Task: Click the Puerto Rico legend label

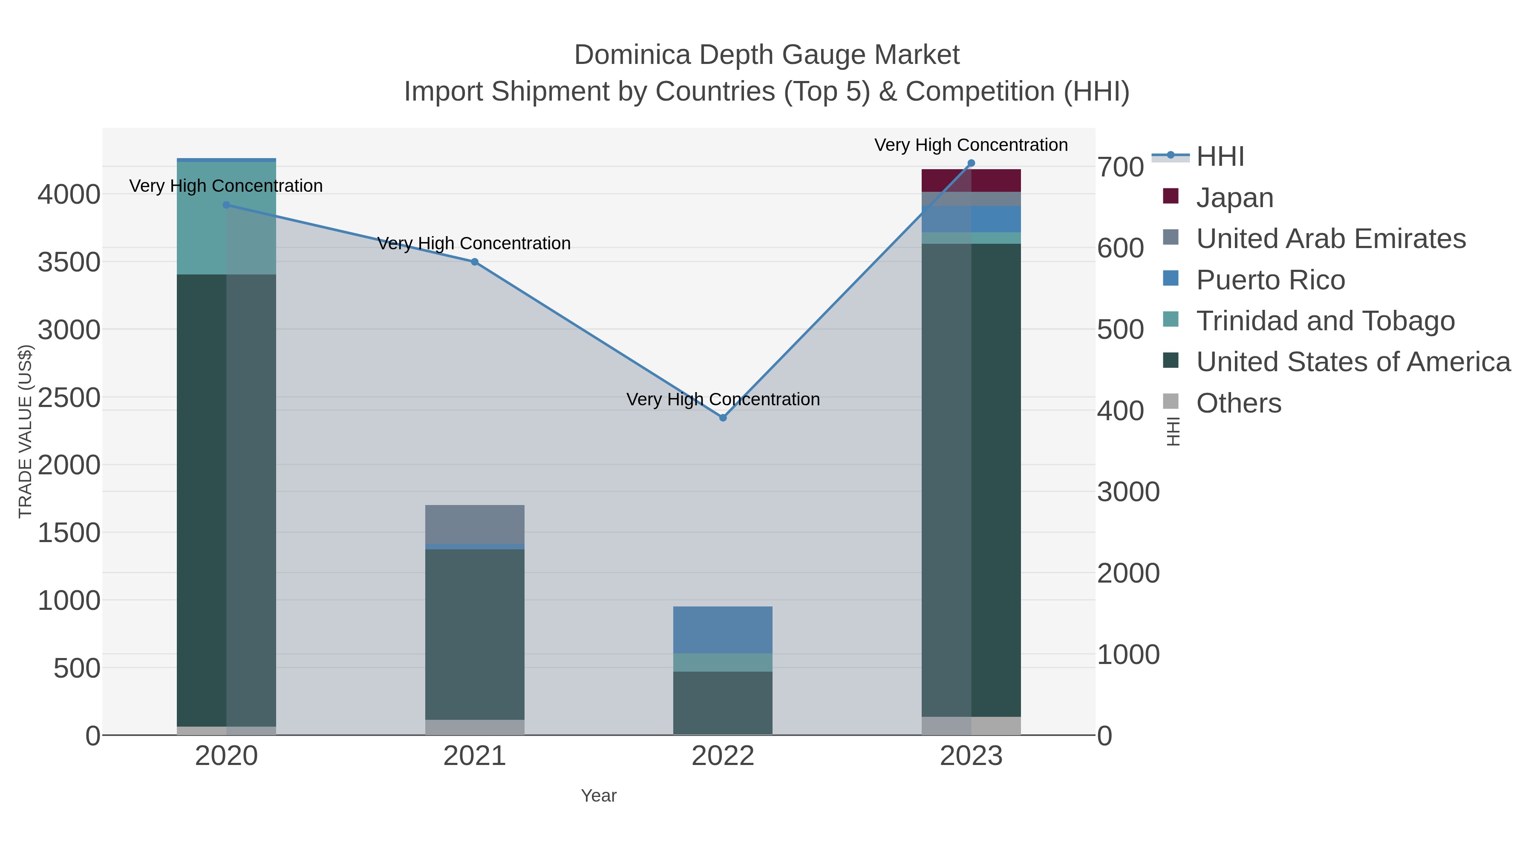Action: pyautogui.click(x=1271, y=280)
